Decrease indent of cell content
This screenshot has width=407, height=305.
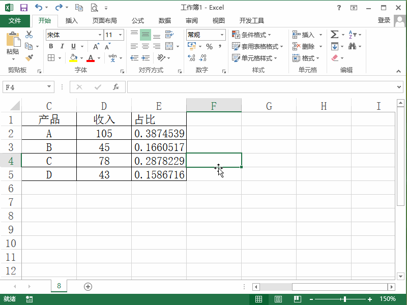(x=134, y=58)
